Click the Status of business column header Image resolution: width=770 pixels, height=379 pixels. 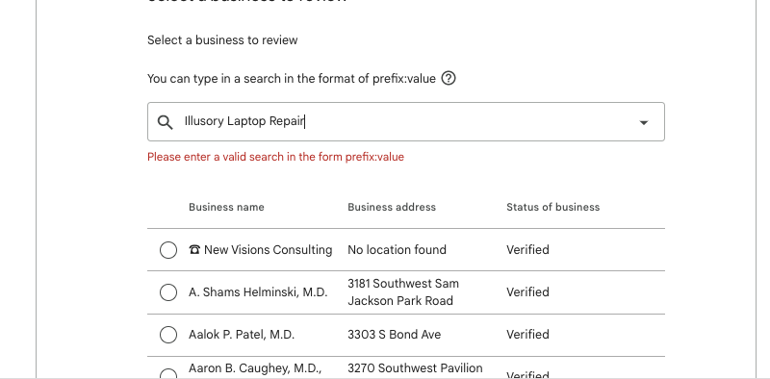pyautogui.click(x=552, y=207)
